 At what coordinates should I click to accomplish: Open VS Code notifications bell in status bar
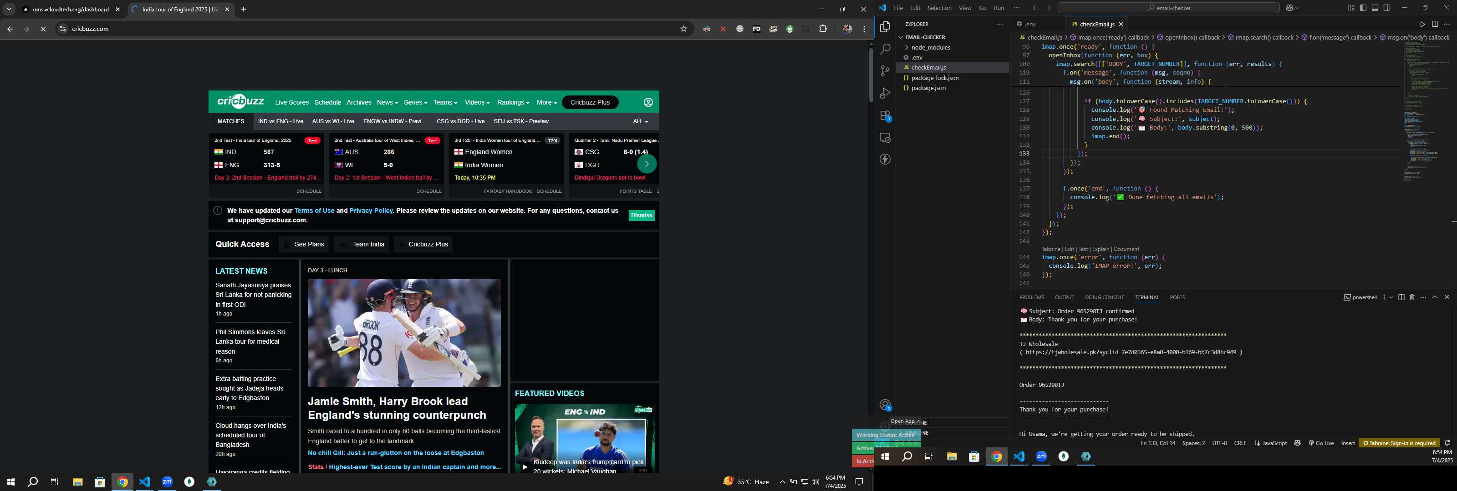1447,443
